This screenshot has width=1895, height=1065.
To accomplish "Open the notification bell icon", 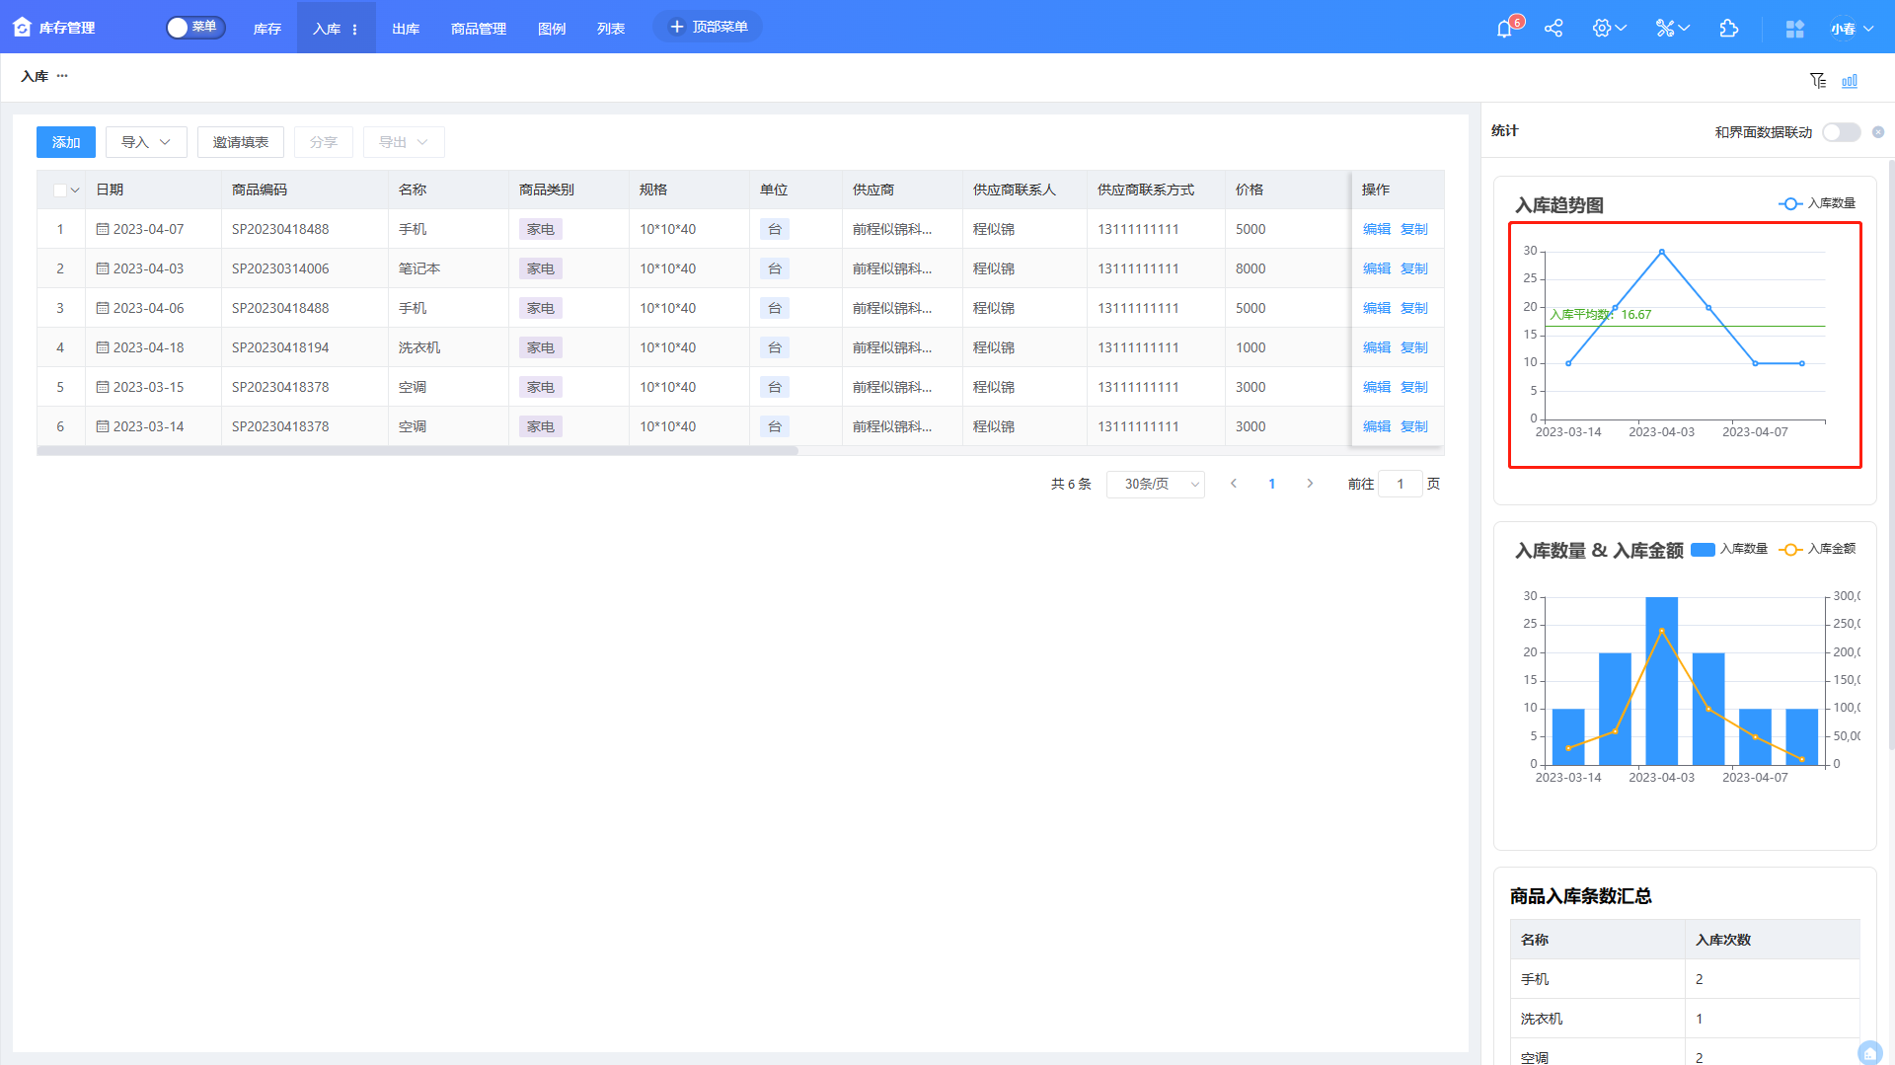I will pos(1504,29).
